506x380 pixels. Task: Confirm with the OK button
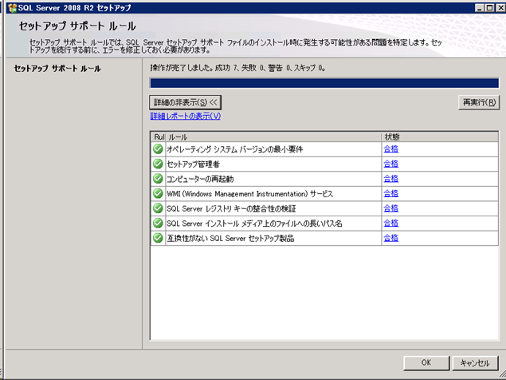[x=426, y=363]
